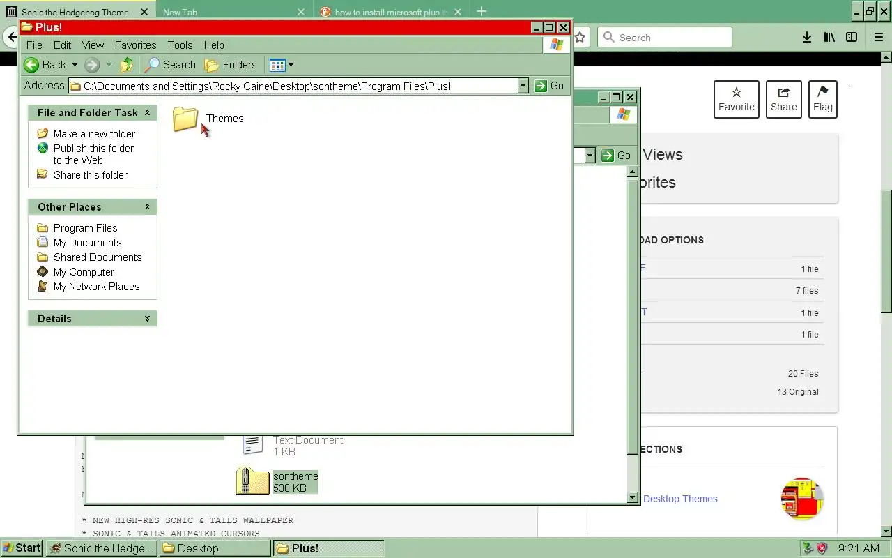The height and width of the screenshot is (558, 892).
Task: Switch to how to install microsoft plus tab
Action: [391, 12]
